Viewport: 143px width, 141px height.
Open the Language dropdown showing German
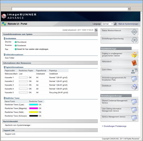click(x=107, y=24)
